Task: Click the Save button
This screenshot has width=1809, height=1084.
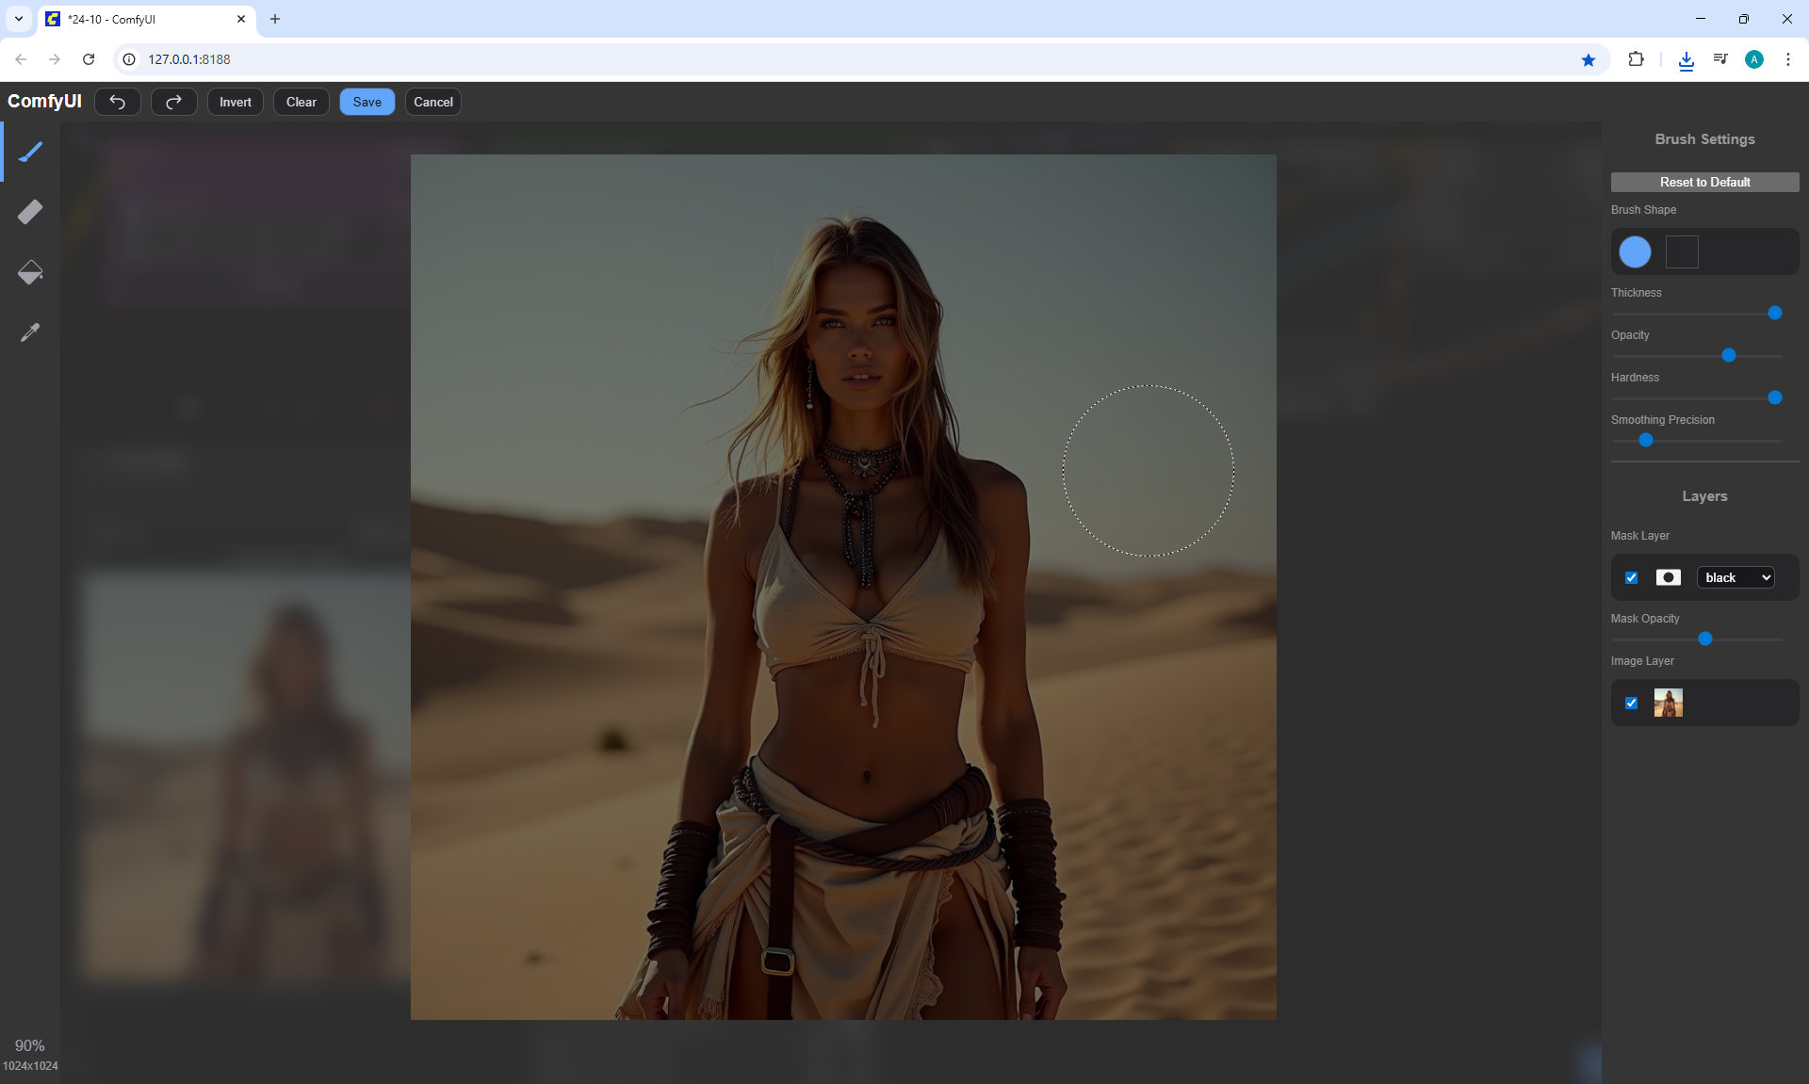Action: (x=367, y=102)
